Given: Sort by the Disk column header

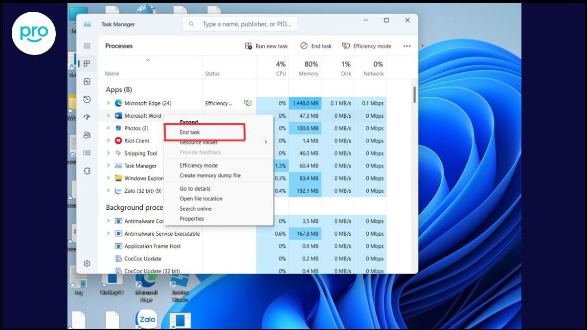Looking at the screenshot, I should pos(338,68).
